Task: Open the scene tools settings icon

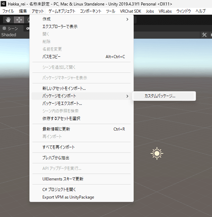Action: point(204,35)
